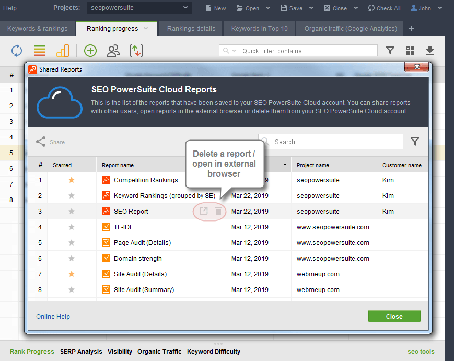Open SEO Report in external browser icon

pyautogui.click(x=203, y=212)
